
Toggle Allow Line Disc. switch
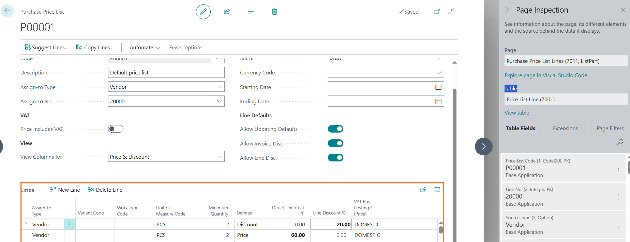coord(335,158)
